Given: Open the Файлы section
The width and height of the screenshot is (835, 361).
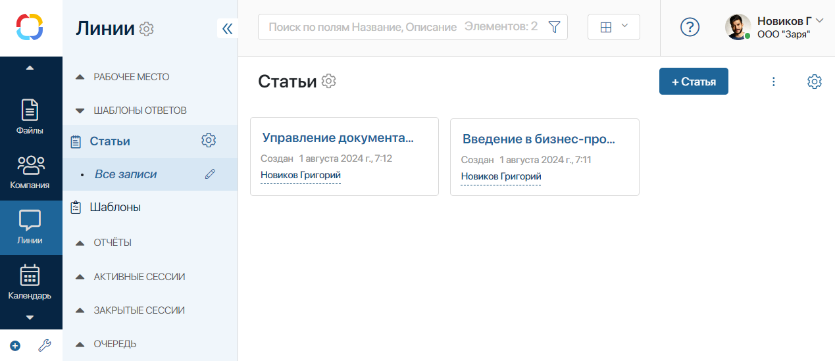Looking at the screenshot, I should coord(30,117).
